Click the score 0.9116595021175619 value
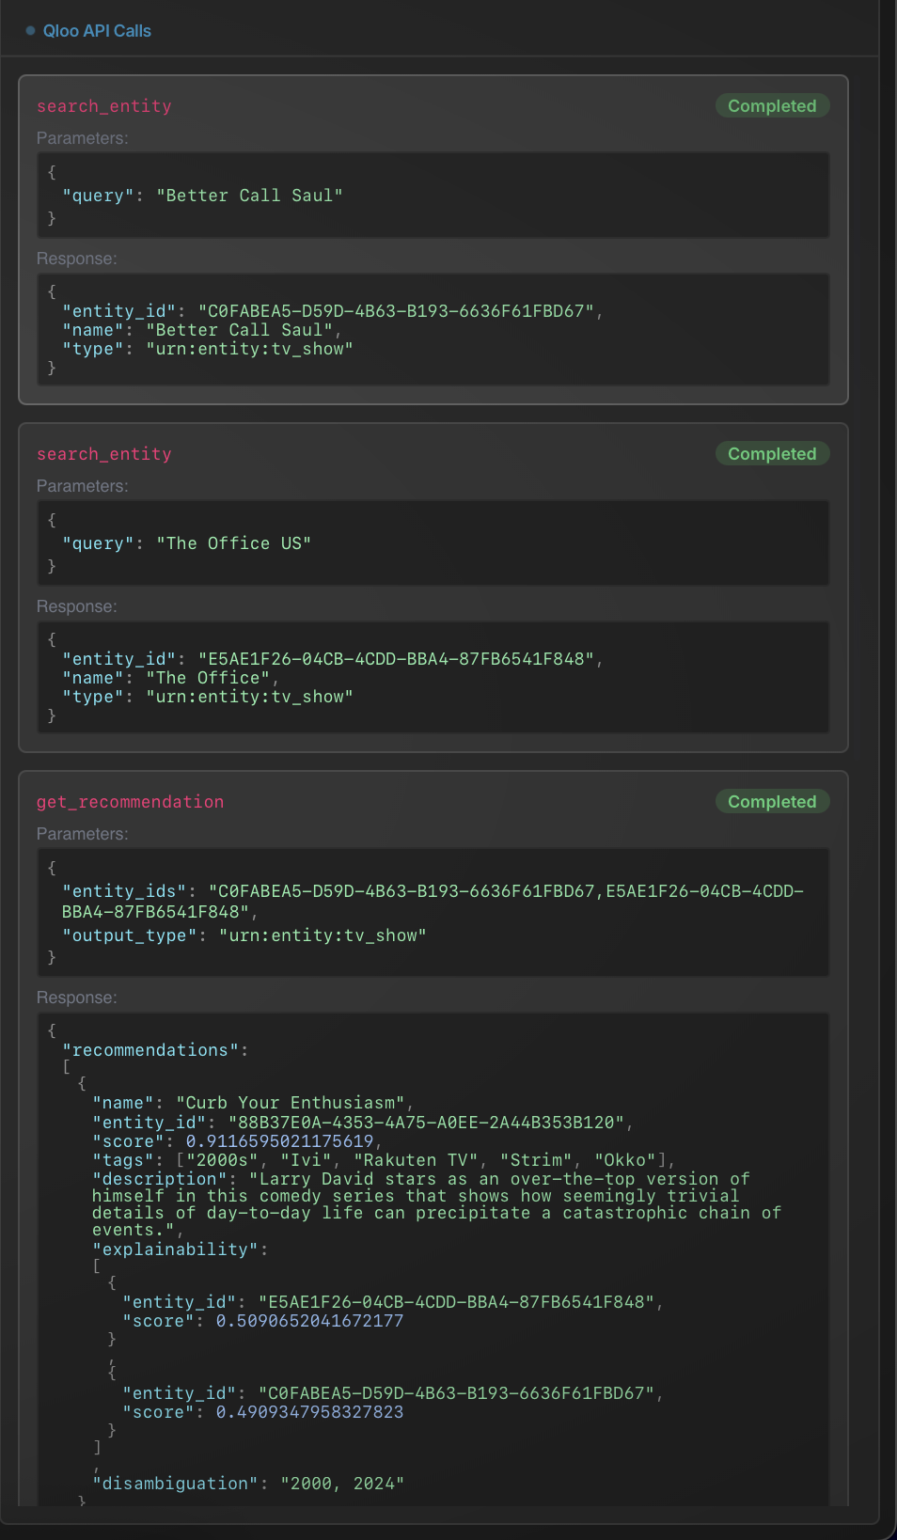This screenshot has height=1540, width=897. pyautogui.click(x=280, y=1141)
